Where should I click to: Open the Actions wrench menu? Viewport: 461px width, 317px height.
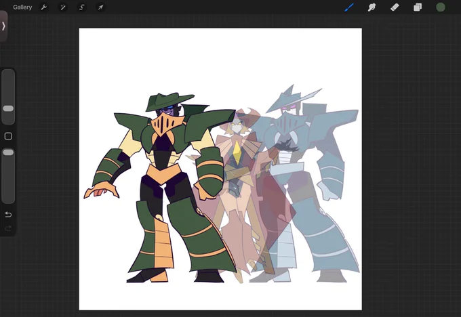pyautogui.click(x=44, y=7)
